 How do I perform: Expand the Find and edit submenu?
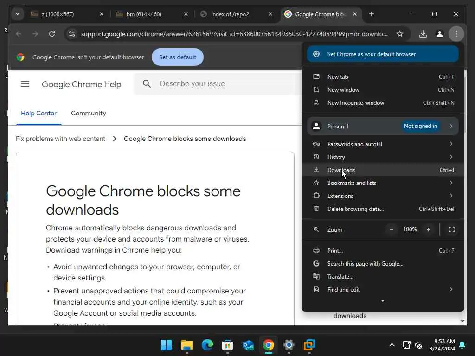[383, 290]
